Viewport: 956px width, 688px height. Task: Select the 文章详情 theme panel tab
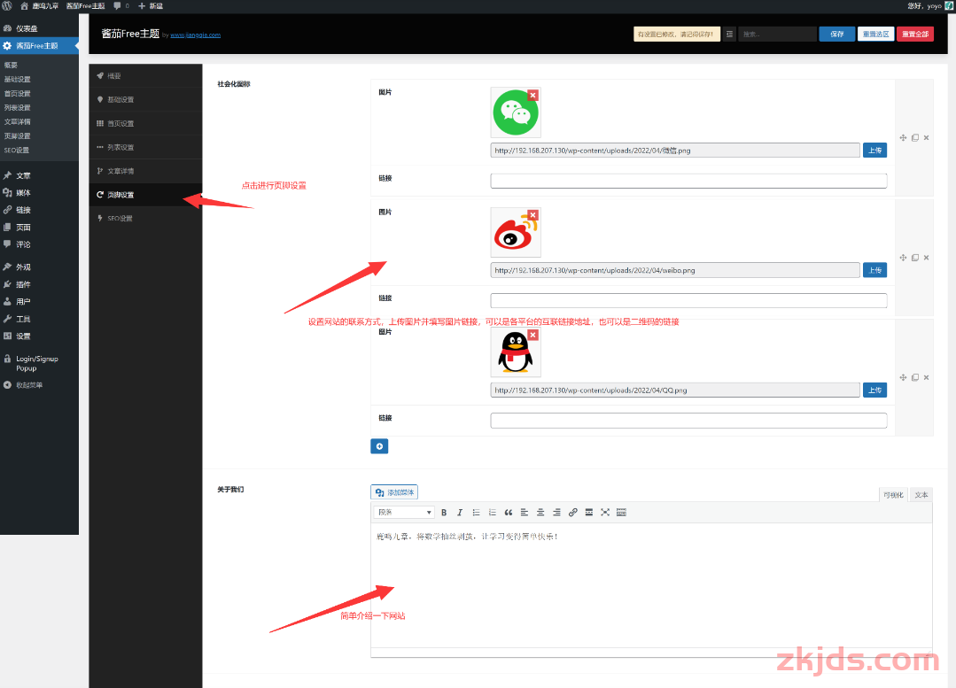point(145,171)
